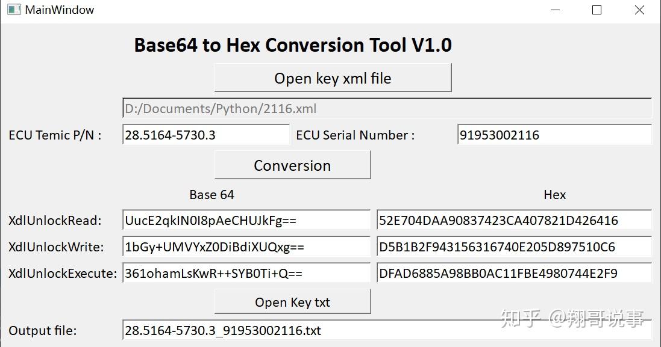Image resolution: width=661 pixels, height=347 pixels.
Task: Click the 'Output file:' label
Action: pos(43,331)
